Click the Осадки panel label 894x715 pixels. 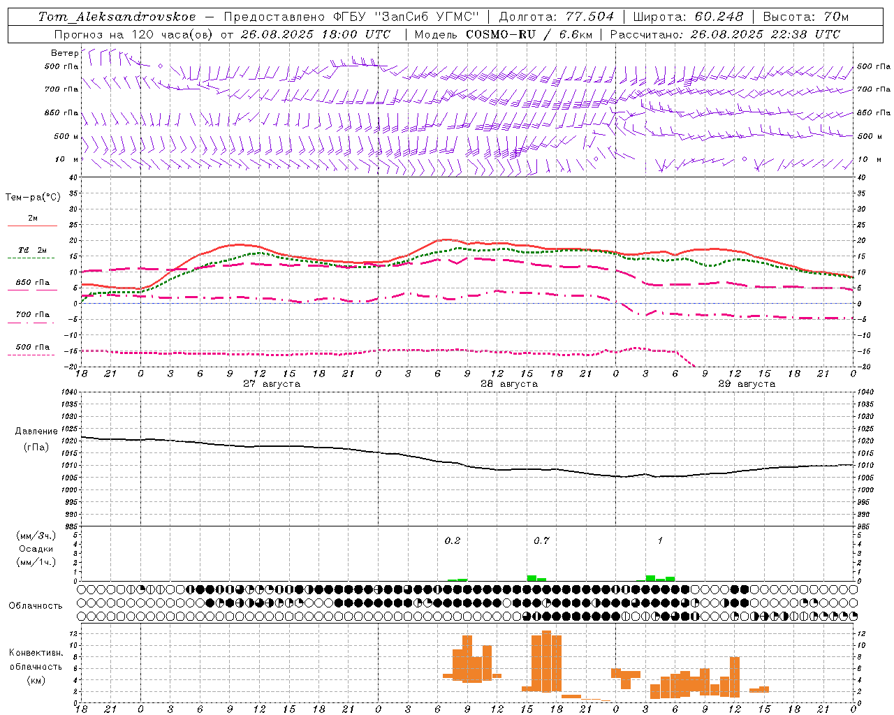coord(36,549)
